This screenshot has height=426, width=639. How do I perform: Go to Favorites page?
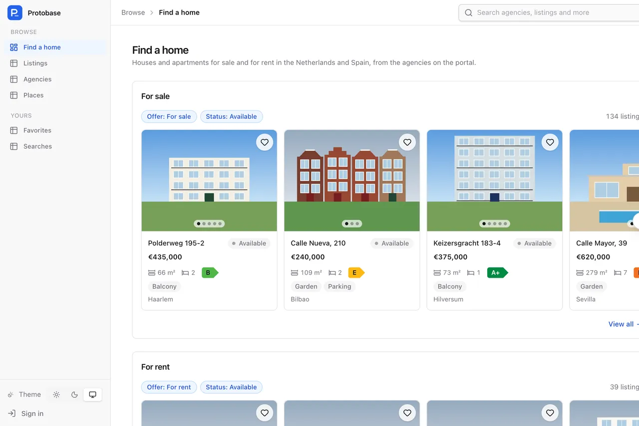[x=55, y=130]
